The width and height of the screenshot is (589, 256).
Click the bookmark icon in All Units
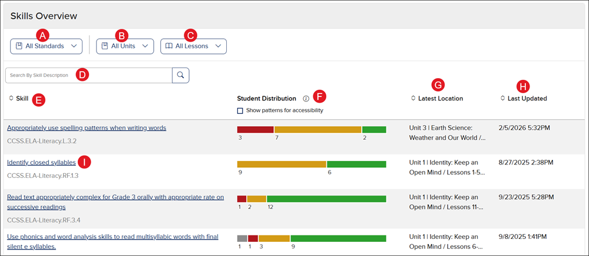[105, 46]
